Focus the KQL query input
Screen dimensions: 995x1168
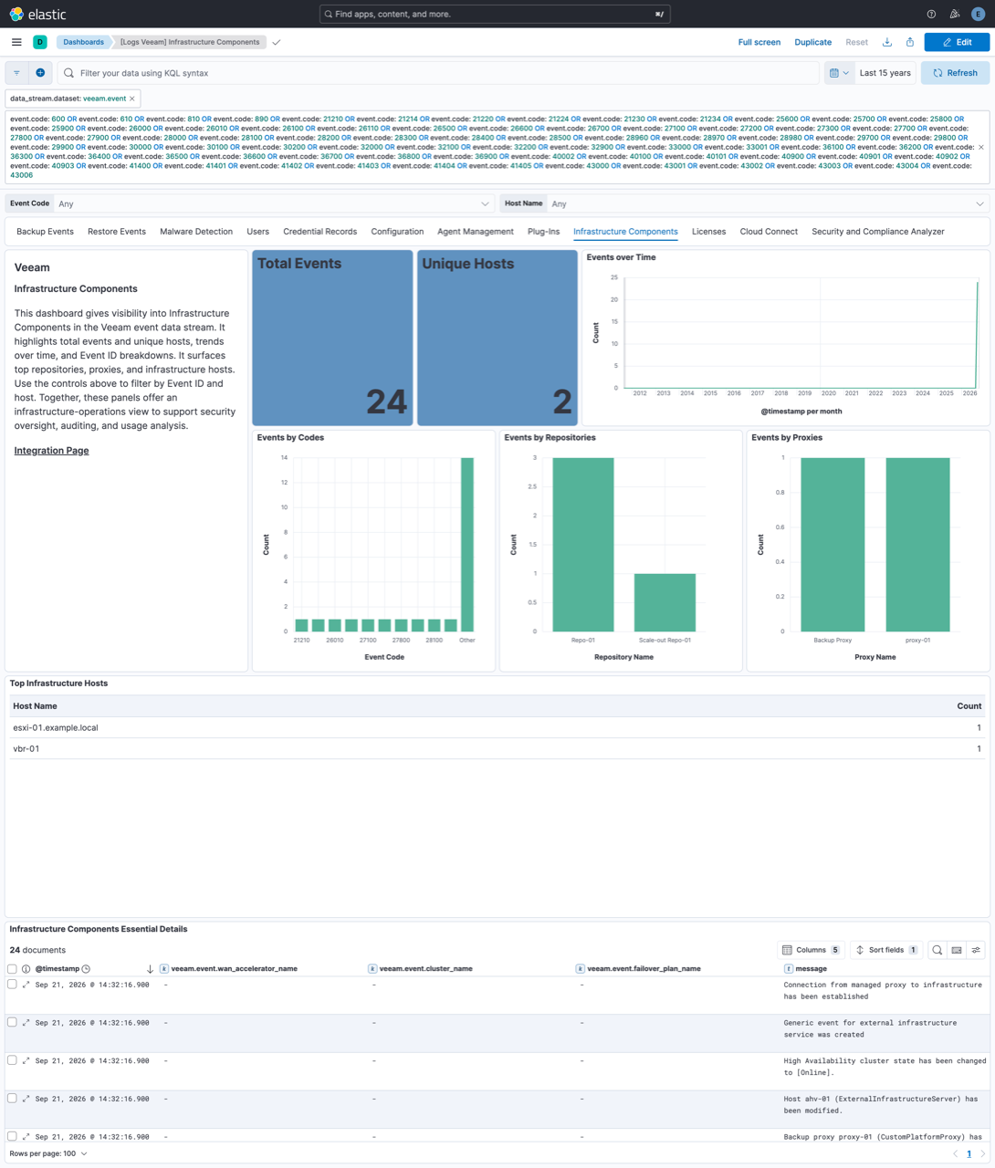[x=438, y=73]
